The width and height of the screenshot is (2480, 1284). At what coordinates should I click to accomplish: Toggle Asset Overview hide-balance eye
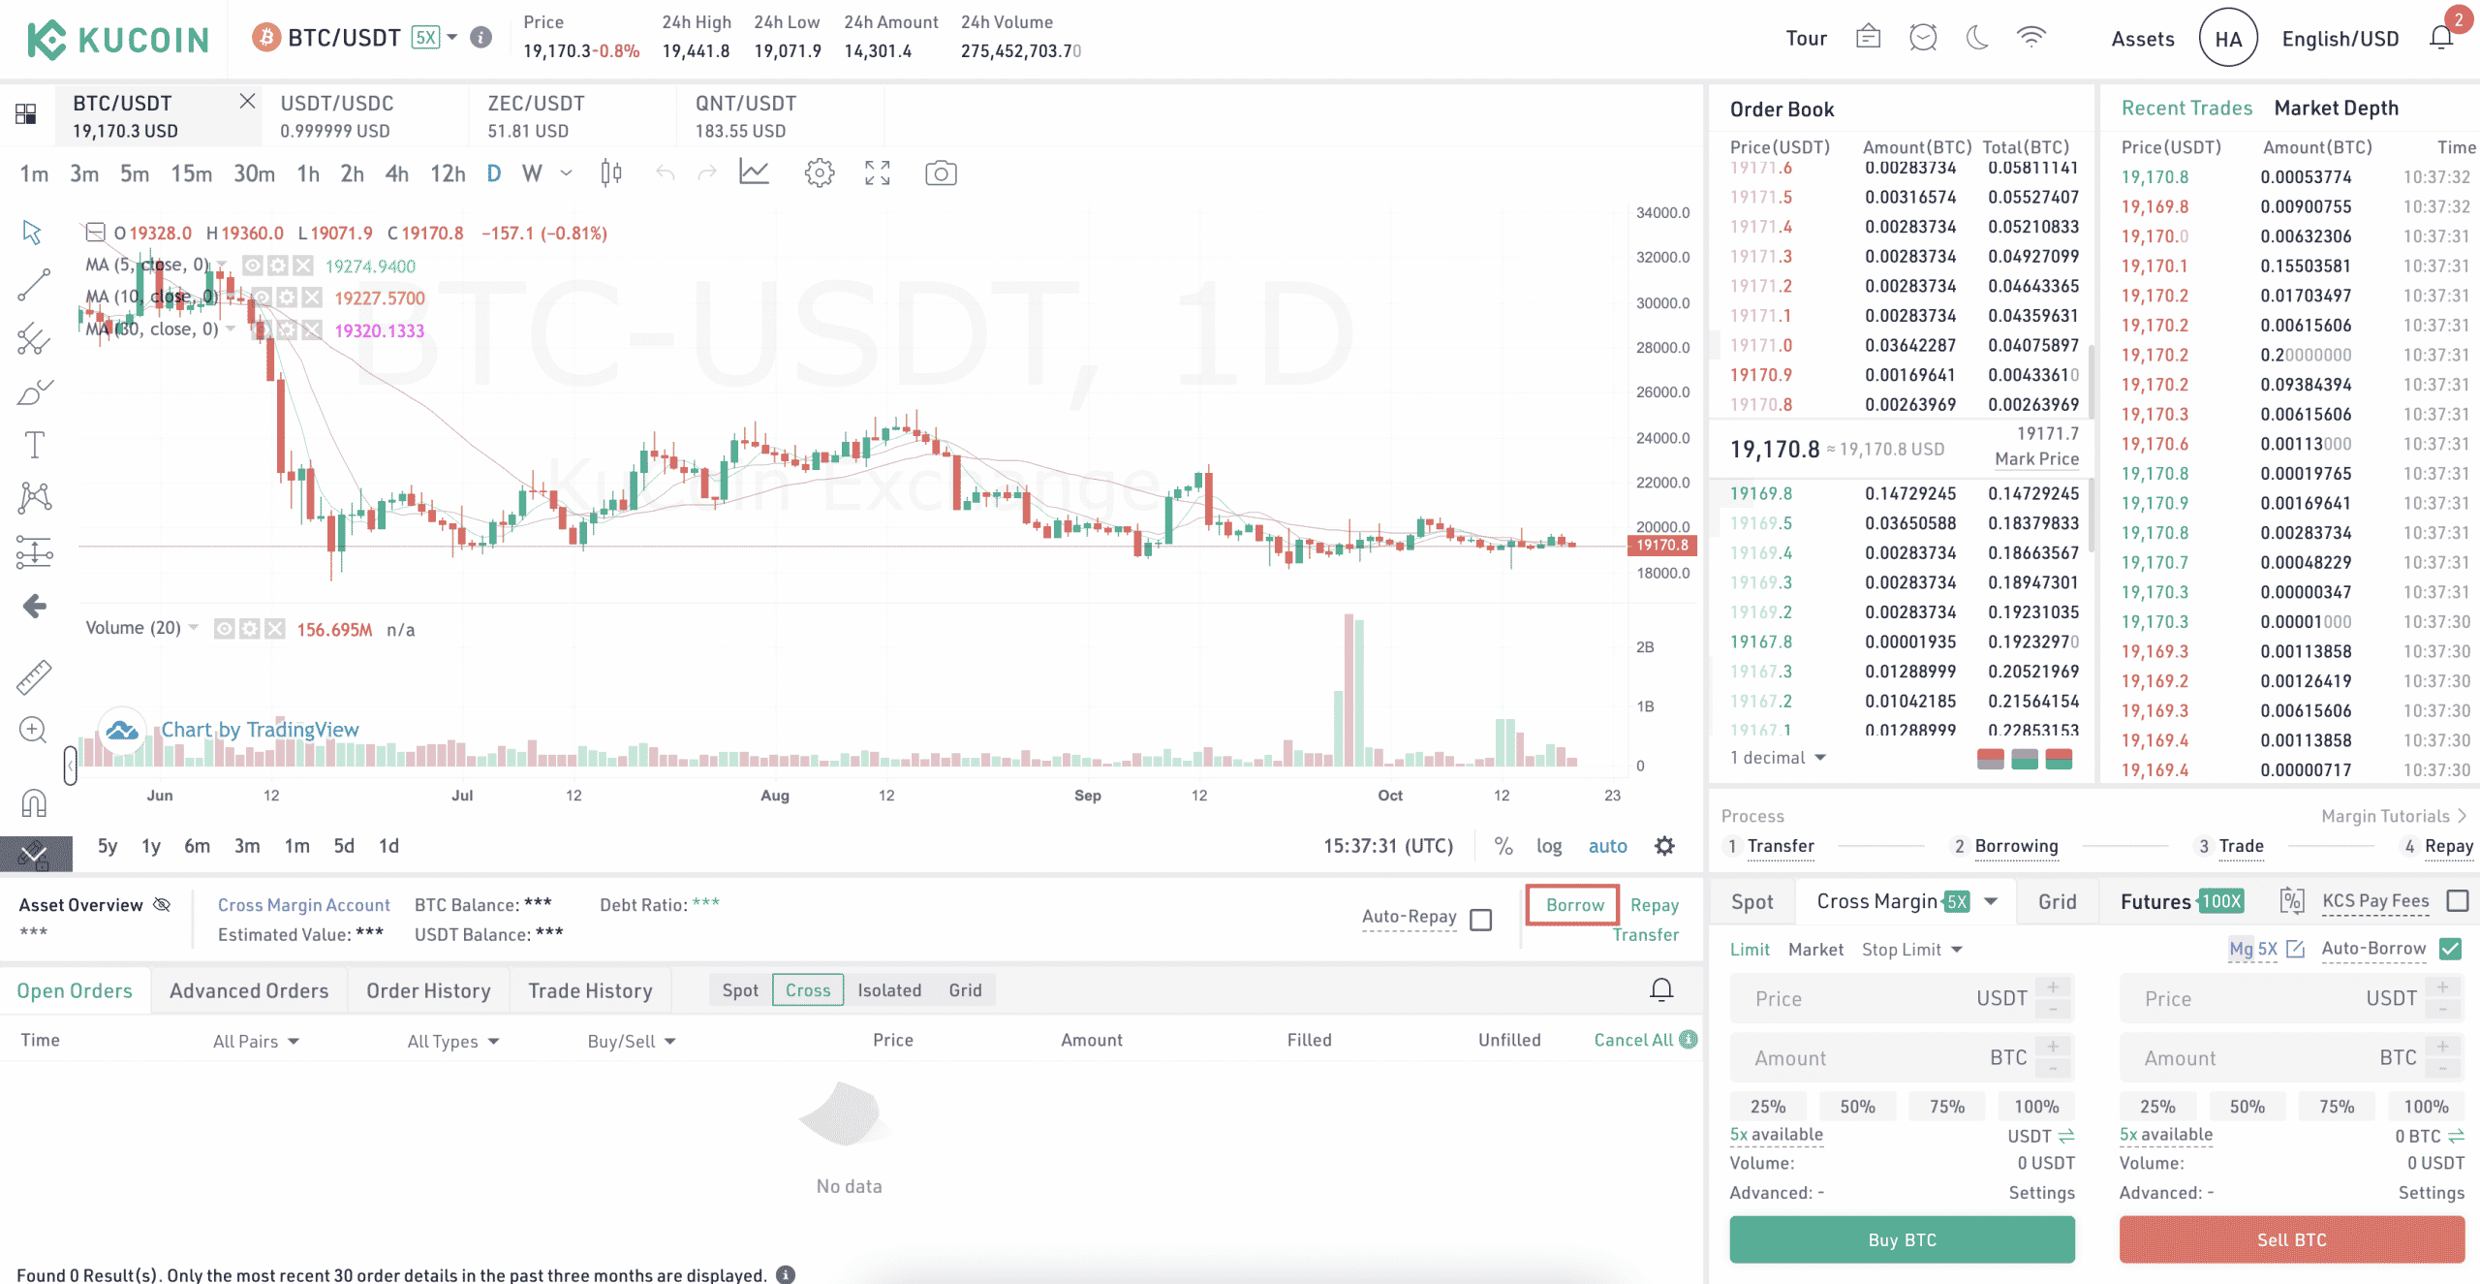162,904
